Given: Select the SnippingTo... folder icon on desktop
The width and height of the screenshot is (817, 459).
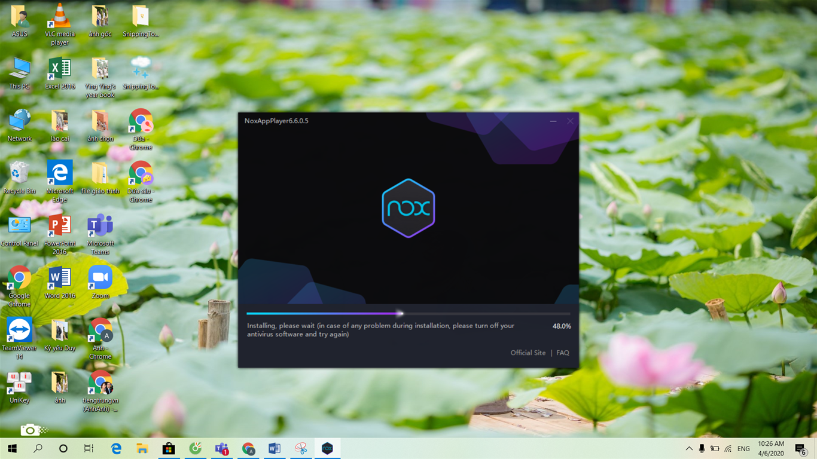Looking at the screenshot, I should point(141,22).
